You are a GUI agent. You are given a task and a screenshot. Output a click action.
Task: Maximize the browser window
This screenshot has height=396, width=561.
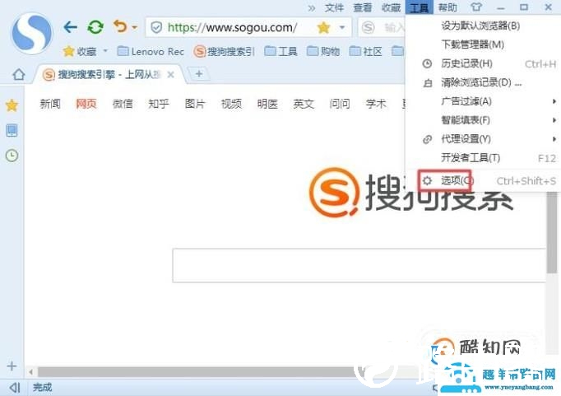pyautogui.click(x=524, y=7)
